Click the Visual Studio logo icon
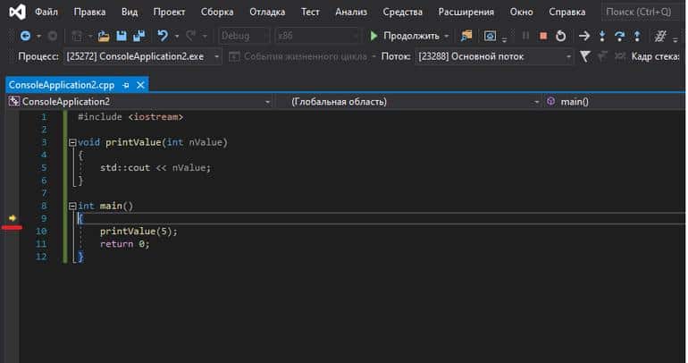Image resolution: width=688 pixels, height=363 pixels. (x=17, y=12)
